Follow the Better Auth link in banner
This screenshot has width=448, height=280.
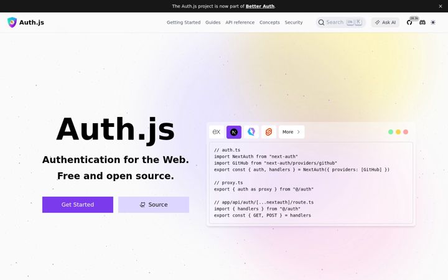point(260,6)
